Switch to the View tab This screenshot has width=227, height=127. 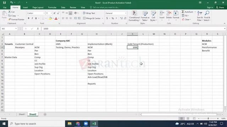click(83, 7)
